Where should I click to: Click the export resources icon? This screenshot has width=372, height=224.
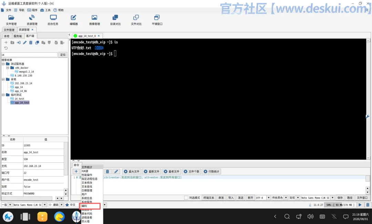click(x=62, y=42)
